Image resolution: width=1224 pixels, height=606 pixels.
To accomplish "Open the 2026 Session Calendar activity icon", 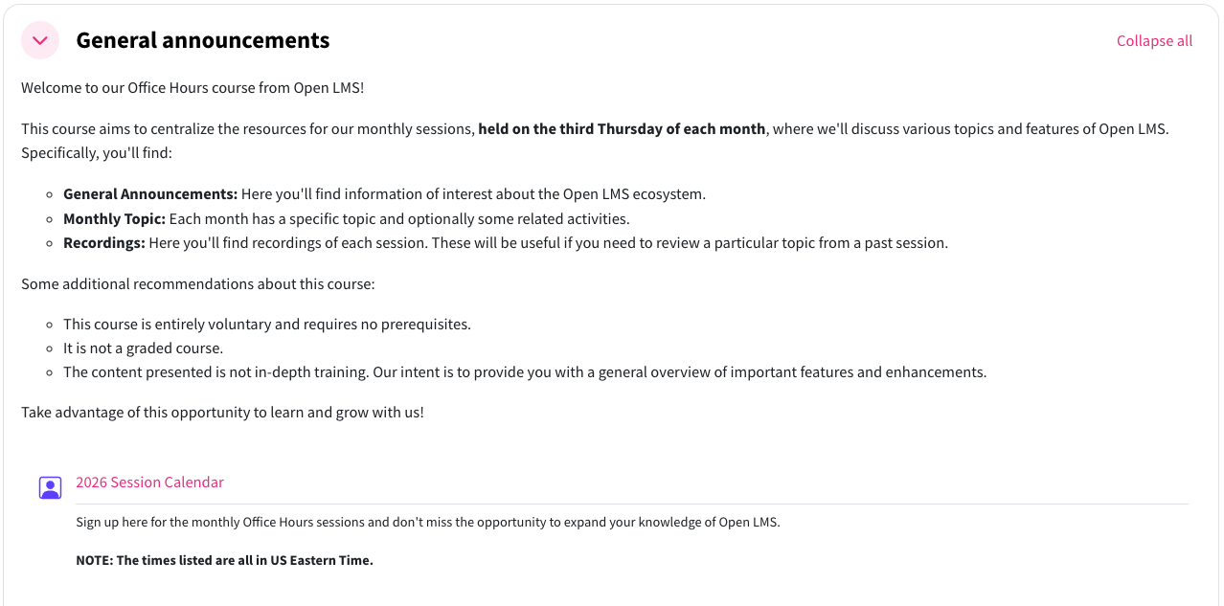I will click(51, 487).
